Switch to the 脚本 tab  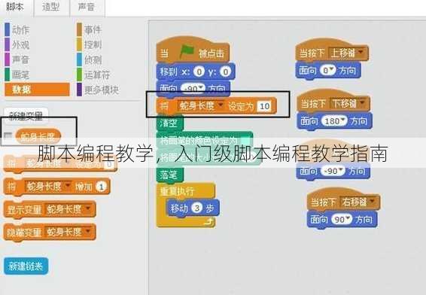(x=15, y=7)
